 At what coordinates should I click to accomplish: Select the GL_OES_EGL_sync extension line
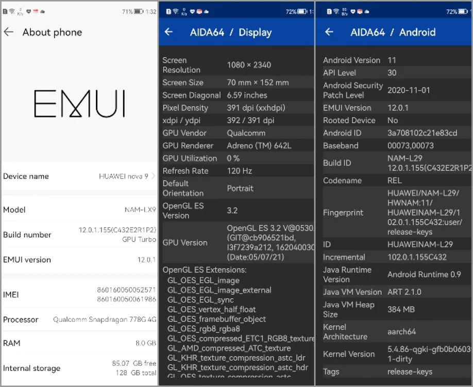[200, 300]
